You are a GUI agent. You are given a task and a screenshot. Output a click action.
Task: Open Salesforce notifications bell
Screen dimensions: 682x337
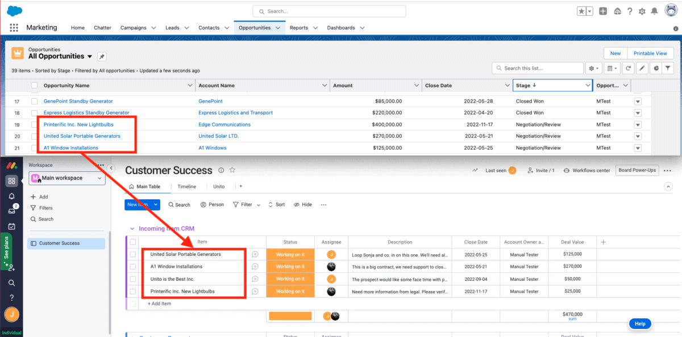[654, 11]
